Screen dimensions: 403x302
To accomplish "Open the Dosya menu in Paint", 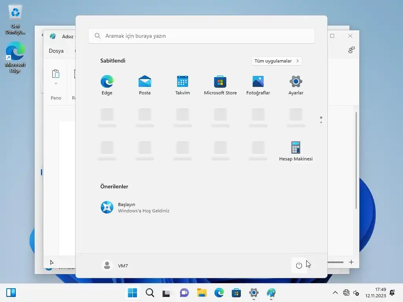I will 56,51.
